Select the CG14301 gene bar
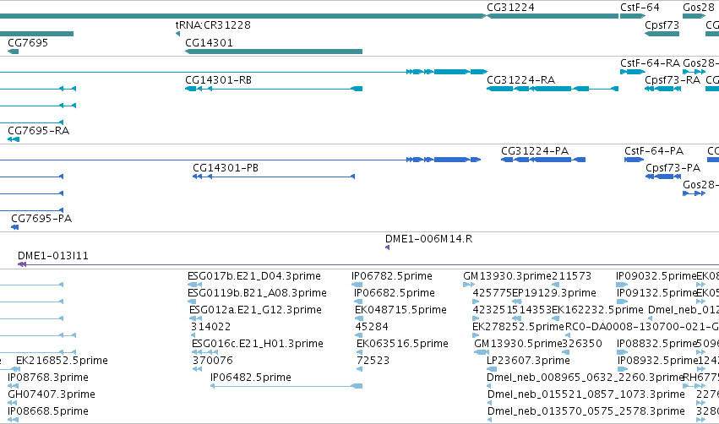This screenshot has height=424, width=719. pyautogui.click(x=274, y=52)
